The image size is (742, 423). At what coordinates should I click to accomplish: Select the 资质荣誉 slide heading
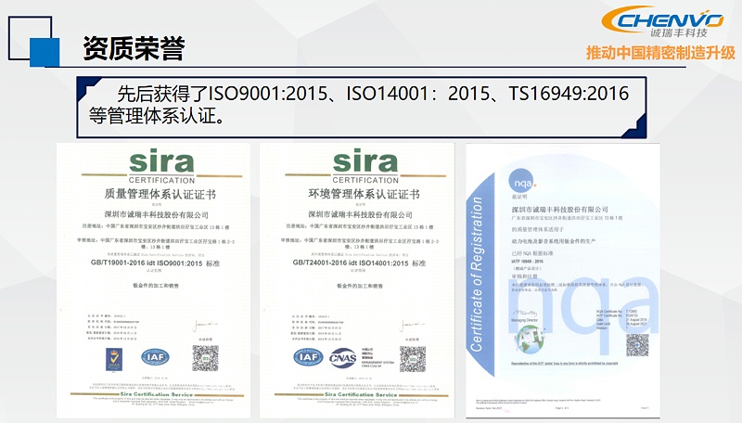(134, 47)
